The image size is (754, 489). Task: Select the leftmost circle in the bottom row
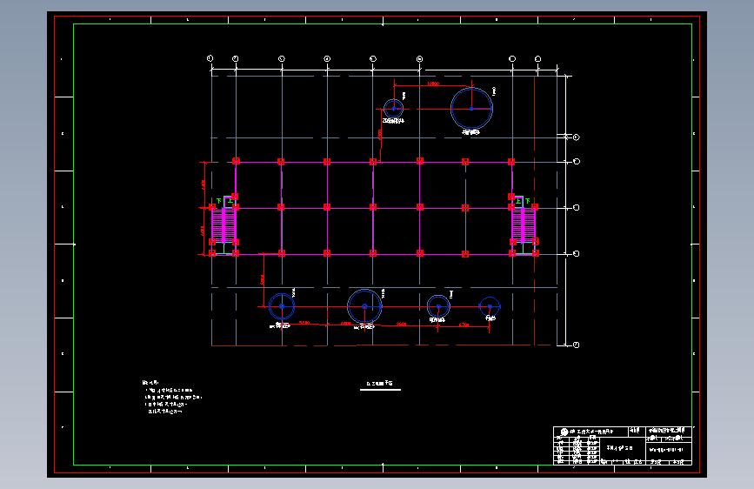tap(282, 306)
